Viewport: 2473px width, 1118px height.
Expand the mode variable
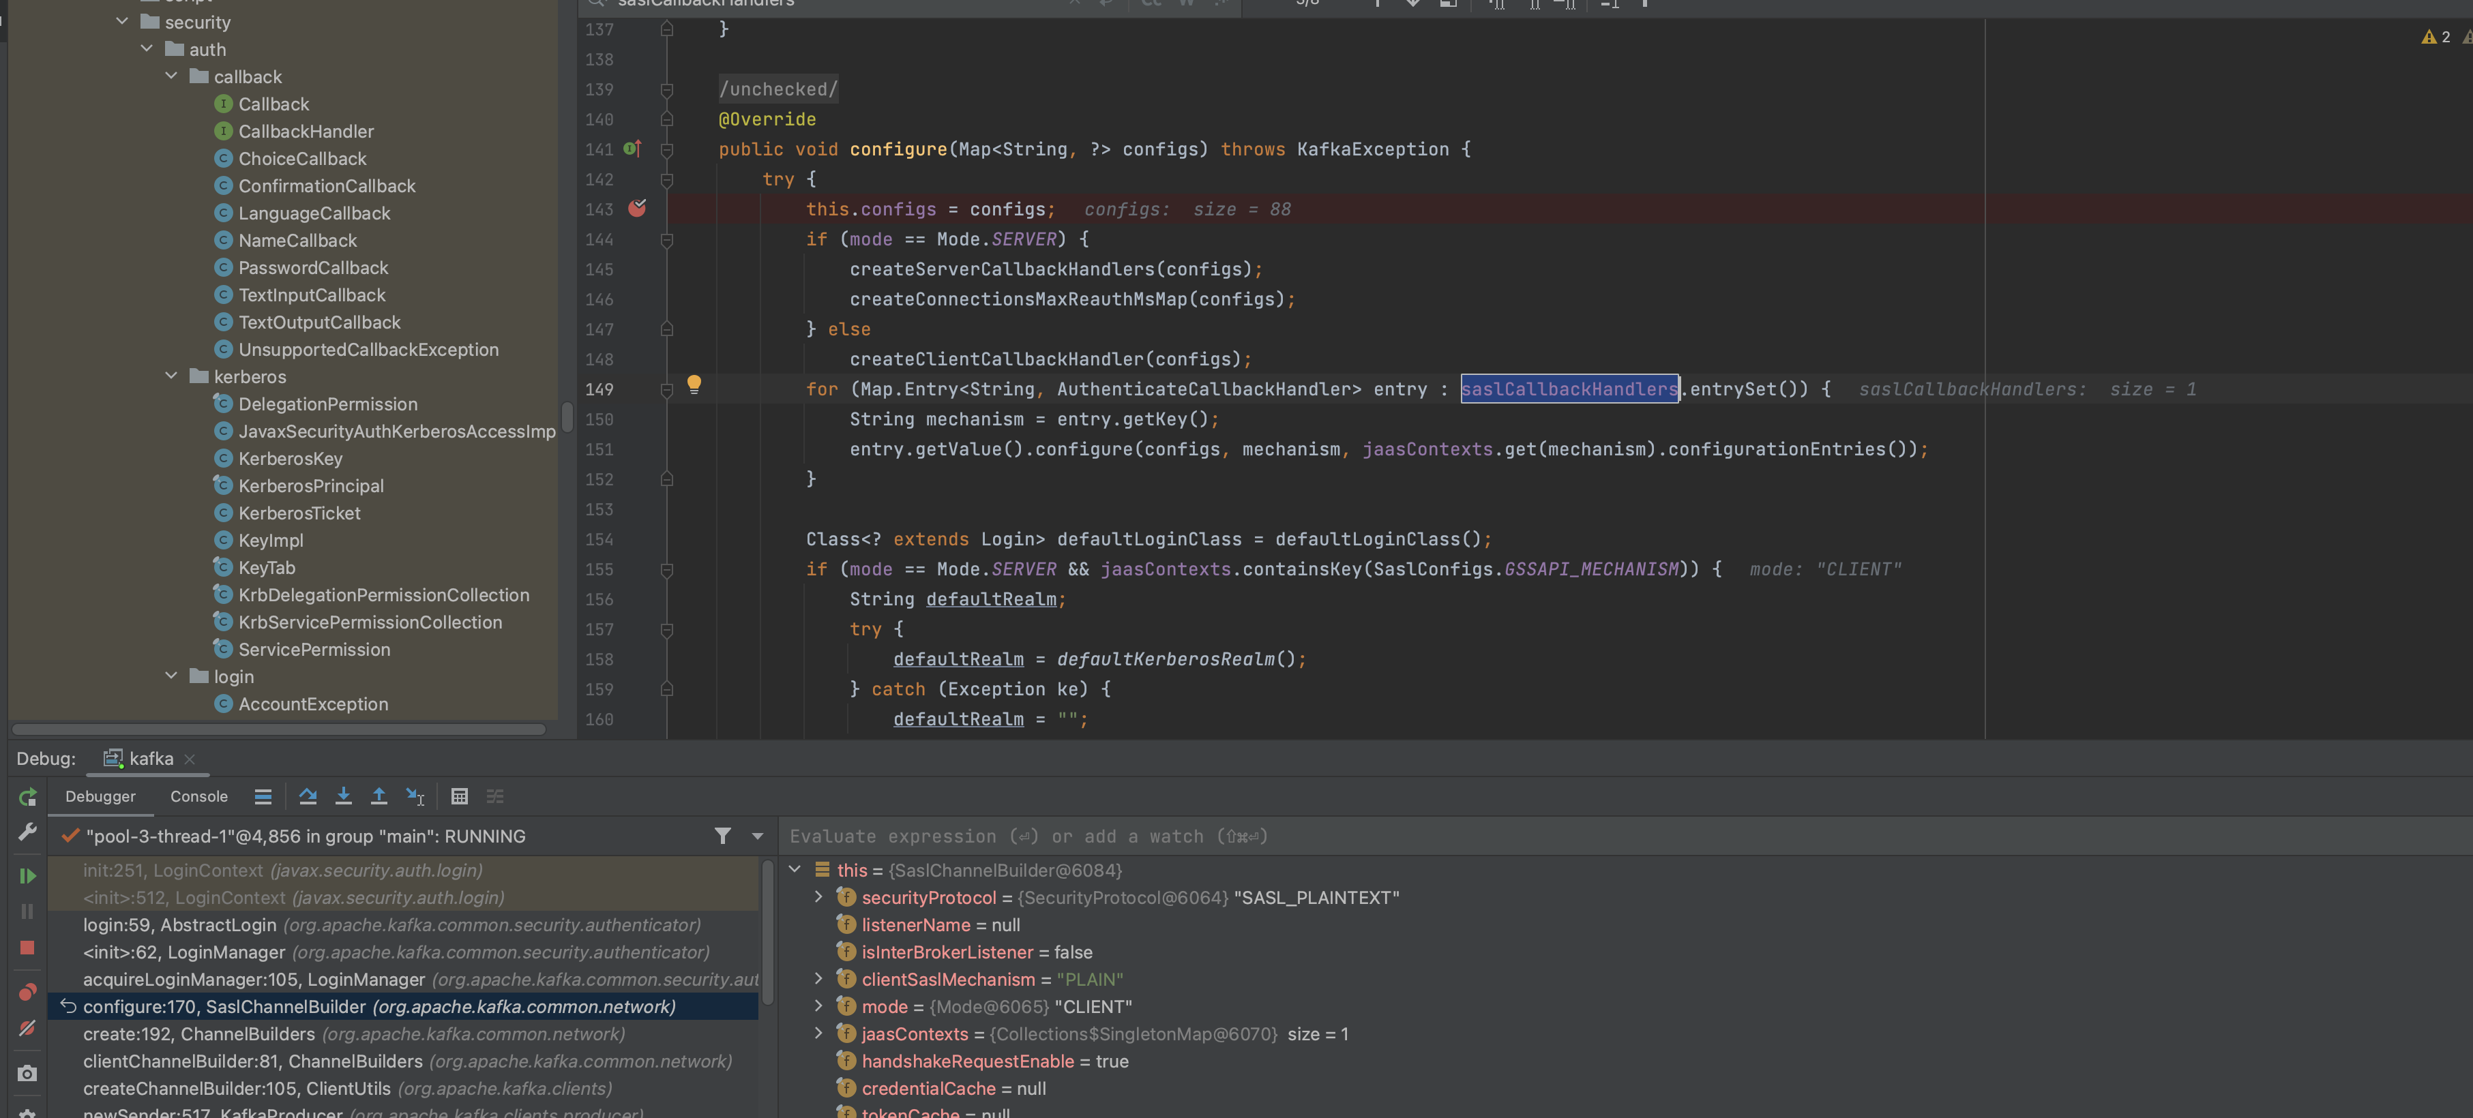(818, 1006)
